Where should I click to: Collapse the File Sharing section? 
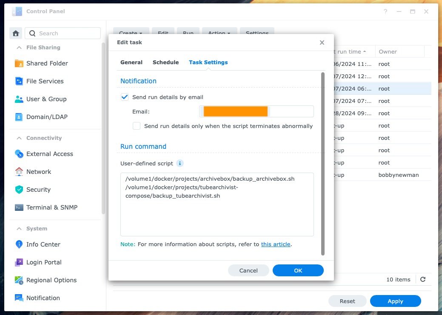click(19, 48)
